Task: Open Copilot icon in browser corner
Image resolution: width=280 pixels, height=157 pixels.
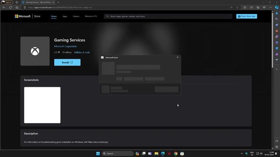Action: 276,7
